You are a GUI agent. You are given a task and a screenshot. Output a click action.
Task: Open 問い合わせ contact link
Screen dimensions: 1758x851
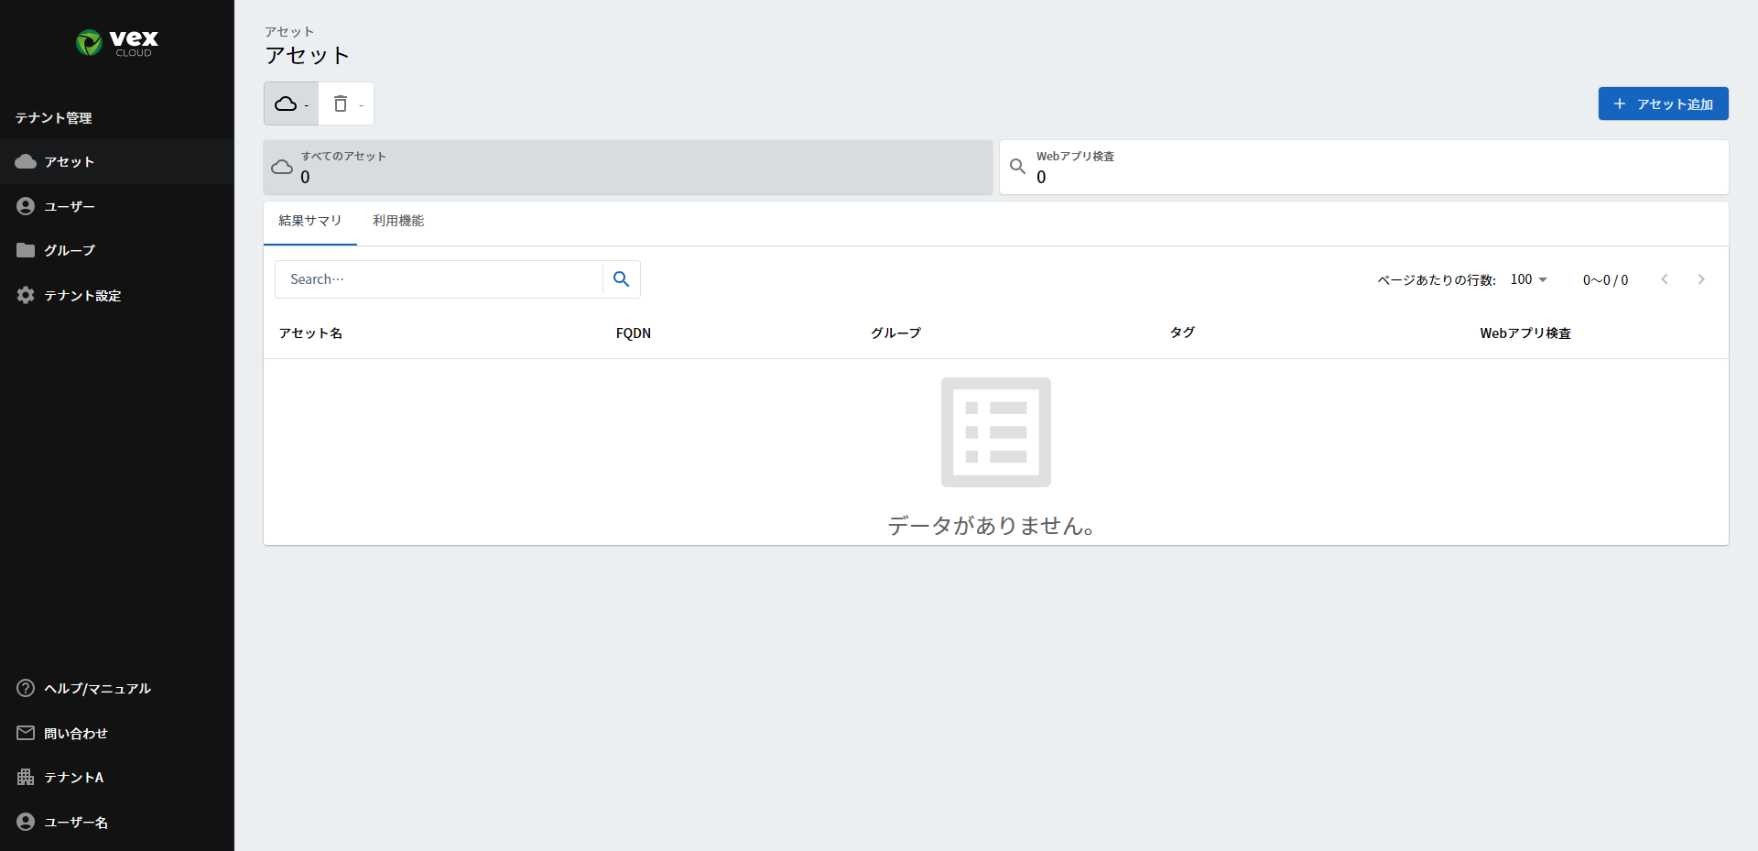tap(117, 734)
